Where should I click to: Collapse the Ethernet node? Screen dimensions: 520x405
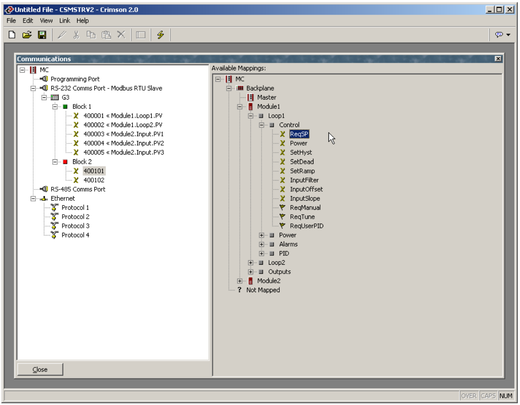[33, 198]
